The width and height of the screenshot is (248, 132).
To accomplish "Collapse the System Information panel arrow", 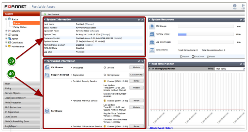I will coord(45,20).
